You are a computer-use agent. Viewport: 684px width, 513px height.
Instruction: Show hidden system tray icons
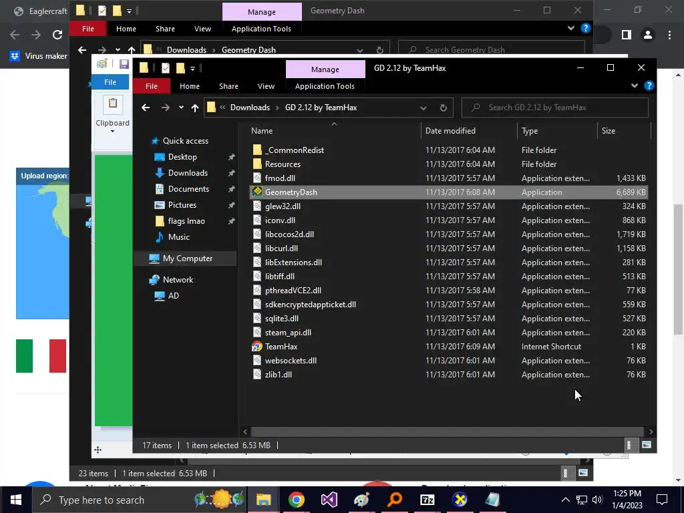tap(565, 500)
